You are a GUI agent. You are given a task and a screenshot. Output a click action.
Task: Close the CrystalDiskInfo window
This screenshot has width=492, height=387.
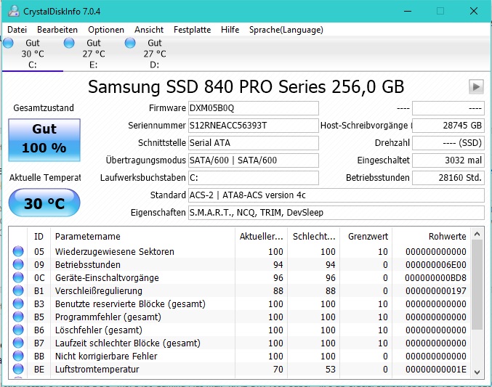click(474, 12)
